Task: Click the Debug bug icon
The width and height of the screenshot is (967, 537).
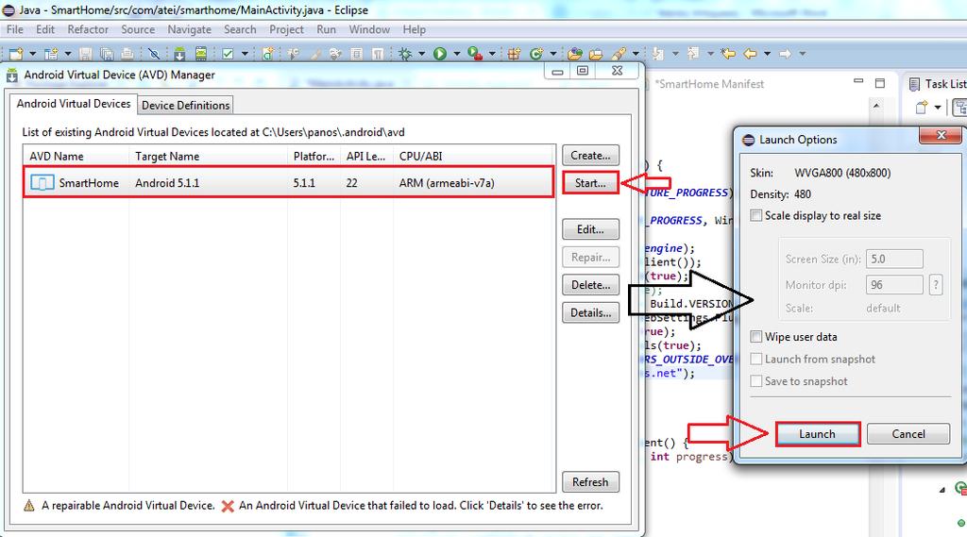Action: (x=405, y=54)
